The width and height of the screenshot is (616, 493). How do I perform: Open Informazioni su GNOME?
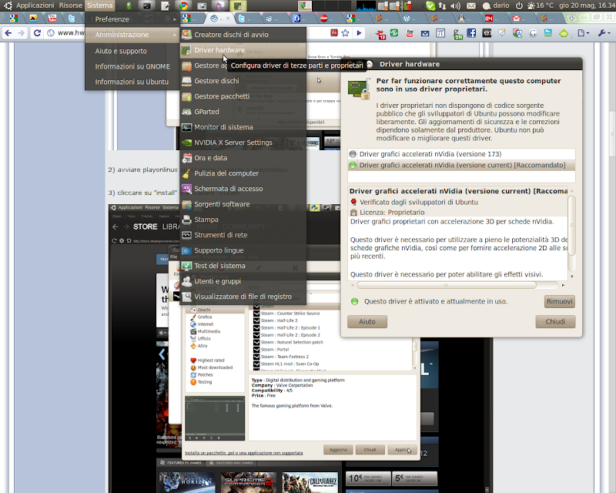[132, 66]
